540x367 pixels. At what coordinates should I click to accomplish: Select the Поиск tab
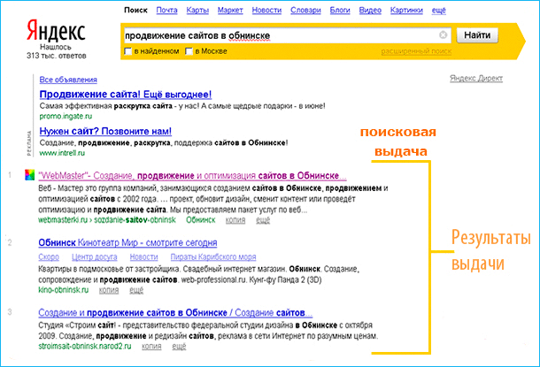click(x=135, y=11)
